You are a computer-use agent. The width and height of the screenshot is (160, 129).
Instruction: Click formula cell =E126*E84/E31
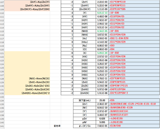pyautogui.click(x=134, y=75)
